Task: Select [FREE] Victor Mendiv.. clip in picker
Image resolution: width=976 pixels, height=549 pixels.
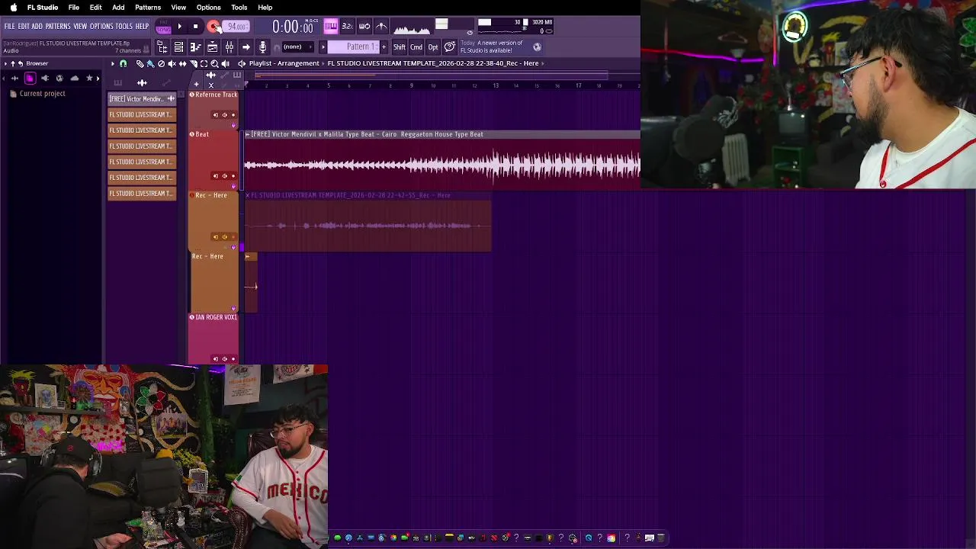Action: [x=142, y=98]
